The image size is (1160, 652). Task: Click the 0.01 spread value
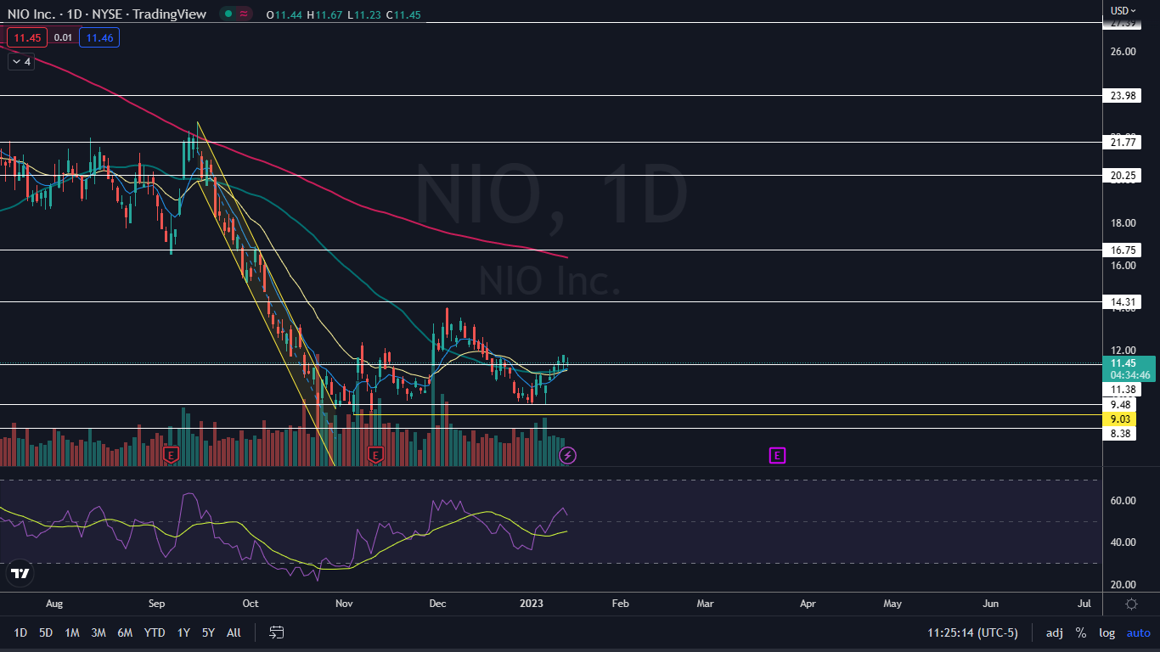coord(63,37)
